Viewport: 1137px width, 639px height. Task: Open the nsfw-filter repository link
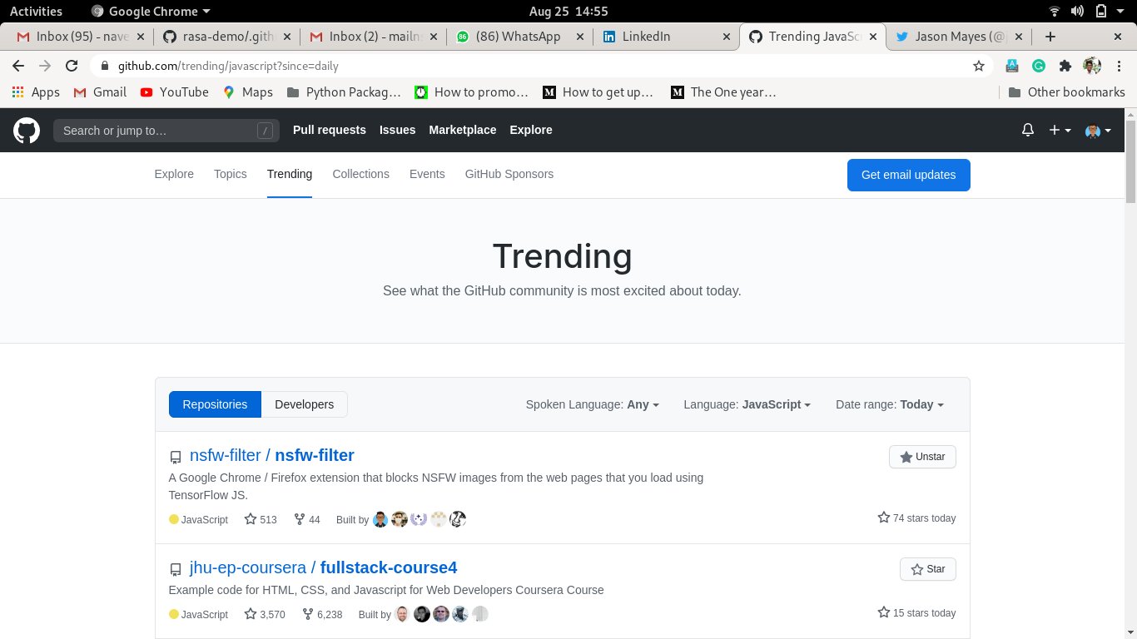pyautogui.click(x=272, y=455)
